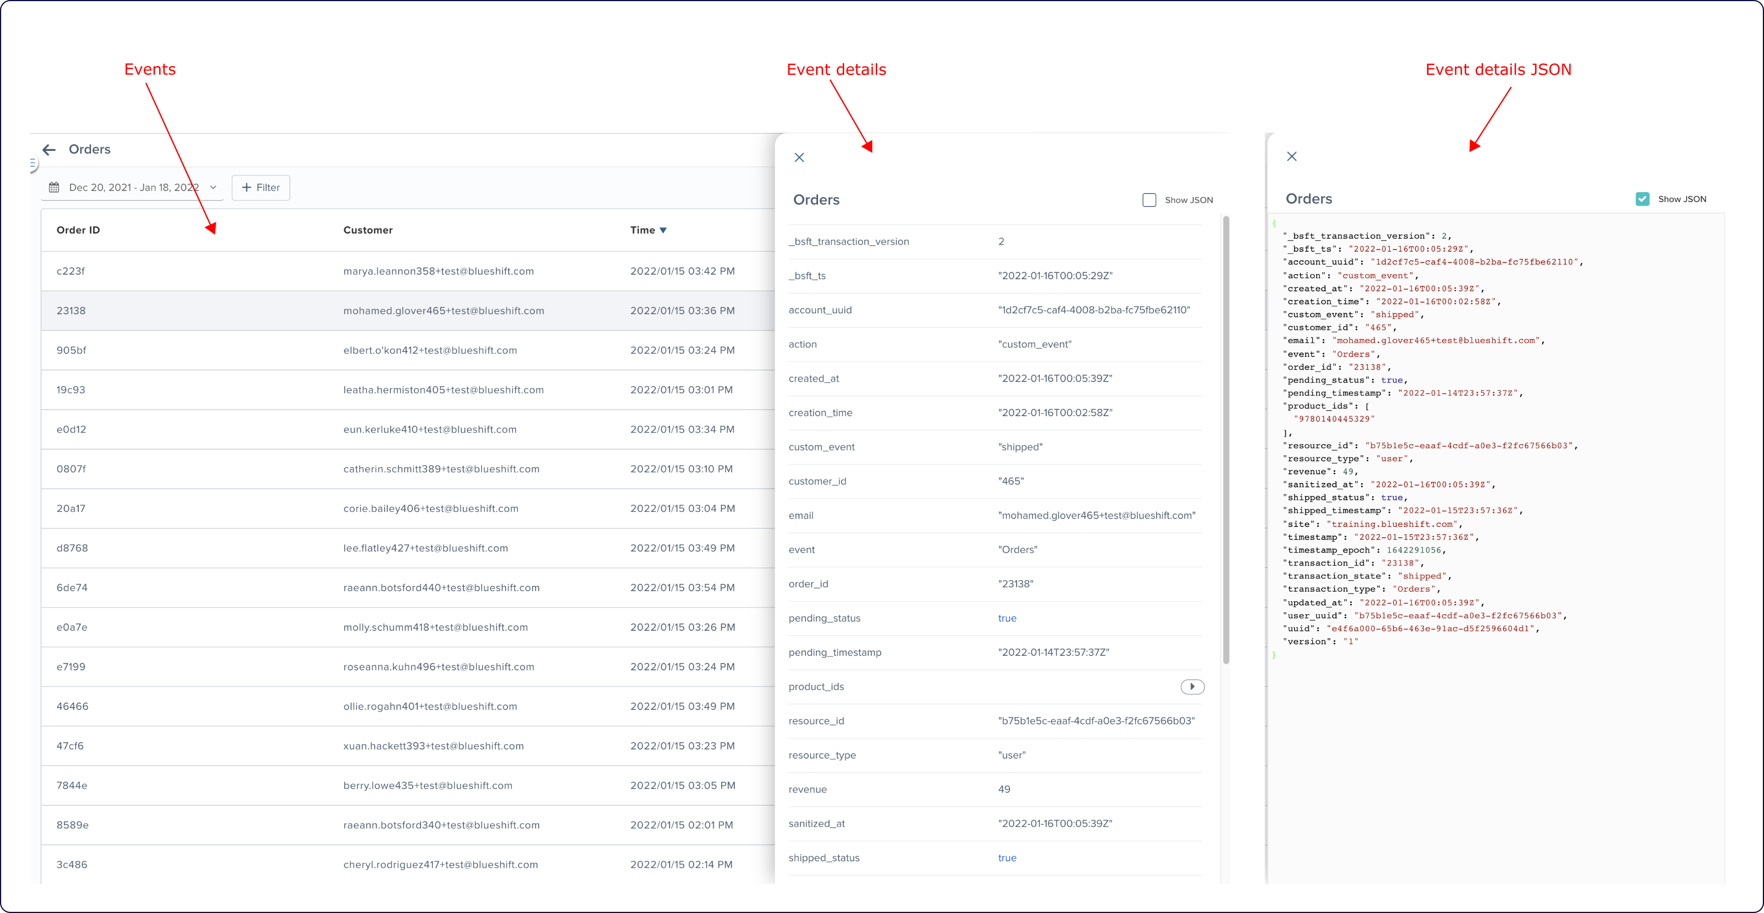This screenshot has height=913, width=1764.
Task: Click the calendar icon in date range
Action: tap(54, 188)
